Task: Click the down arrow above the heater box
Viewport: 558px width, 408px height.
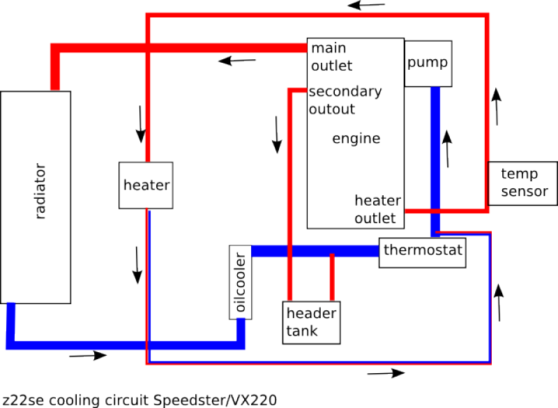Action: (x=141, y=123)
